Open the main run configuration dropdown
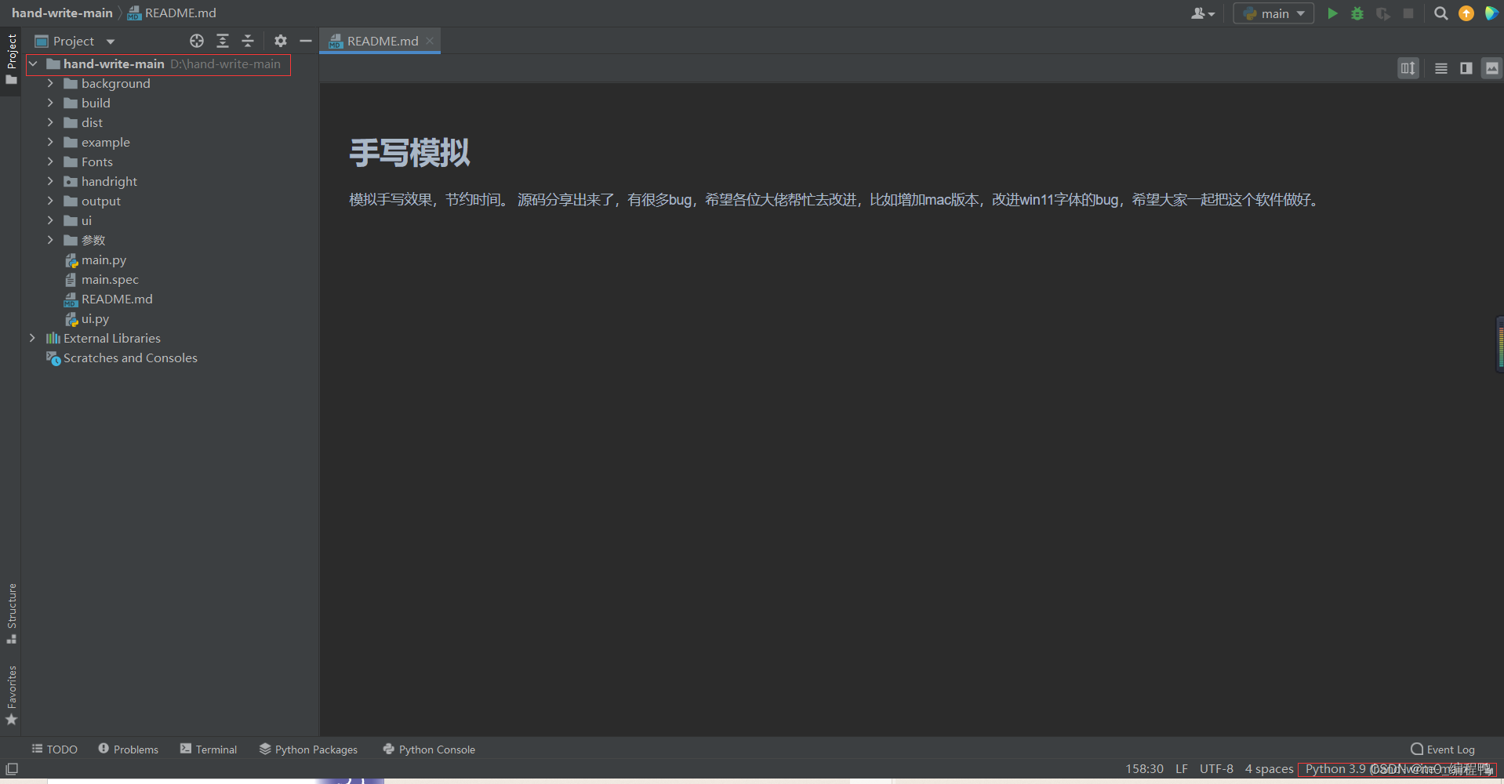 pos(1273,13)
